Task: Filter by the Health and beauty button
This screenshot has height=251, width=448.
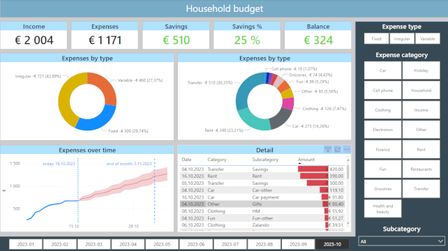Action: click(x=382, y=208)
